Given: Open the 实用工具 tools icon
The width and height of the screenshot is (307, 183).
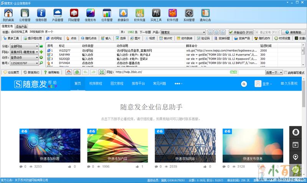Looking at the screenshot, I should tap(156, 15).
